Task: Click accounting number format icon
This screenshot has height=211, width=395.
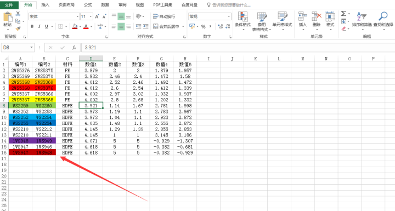Action: (192, 26)
